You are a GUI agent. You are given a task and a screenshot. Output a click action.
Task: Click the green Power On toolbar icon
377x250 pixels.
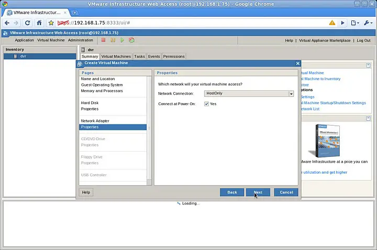(122, 40)
